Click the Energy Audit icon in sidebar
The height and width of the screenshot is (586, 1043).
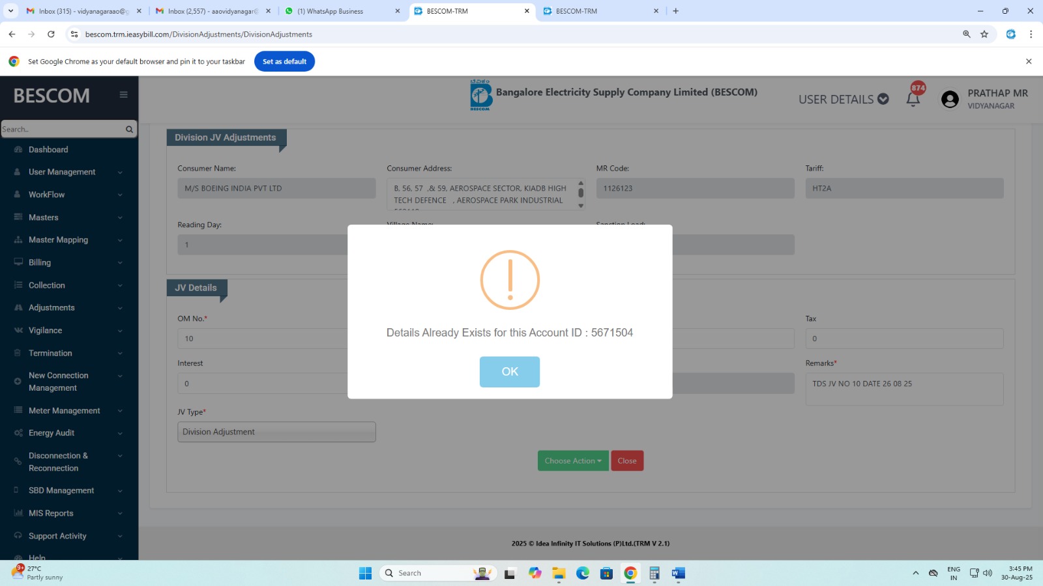click(18, 433)
